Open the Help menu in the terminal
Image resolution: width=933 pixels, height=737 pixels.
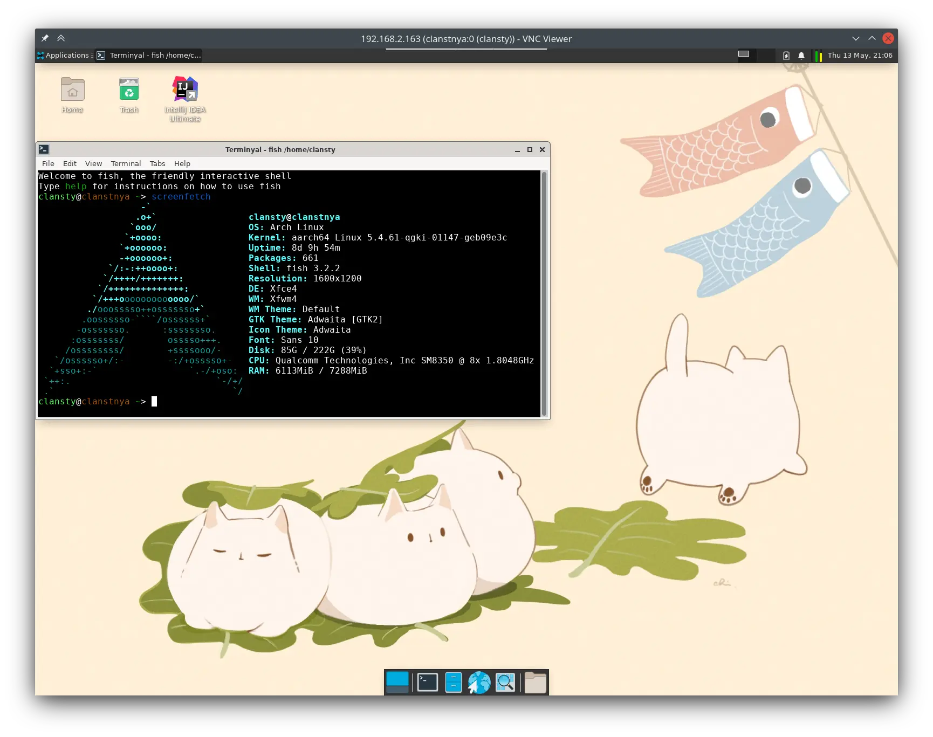point(182,163)
